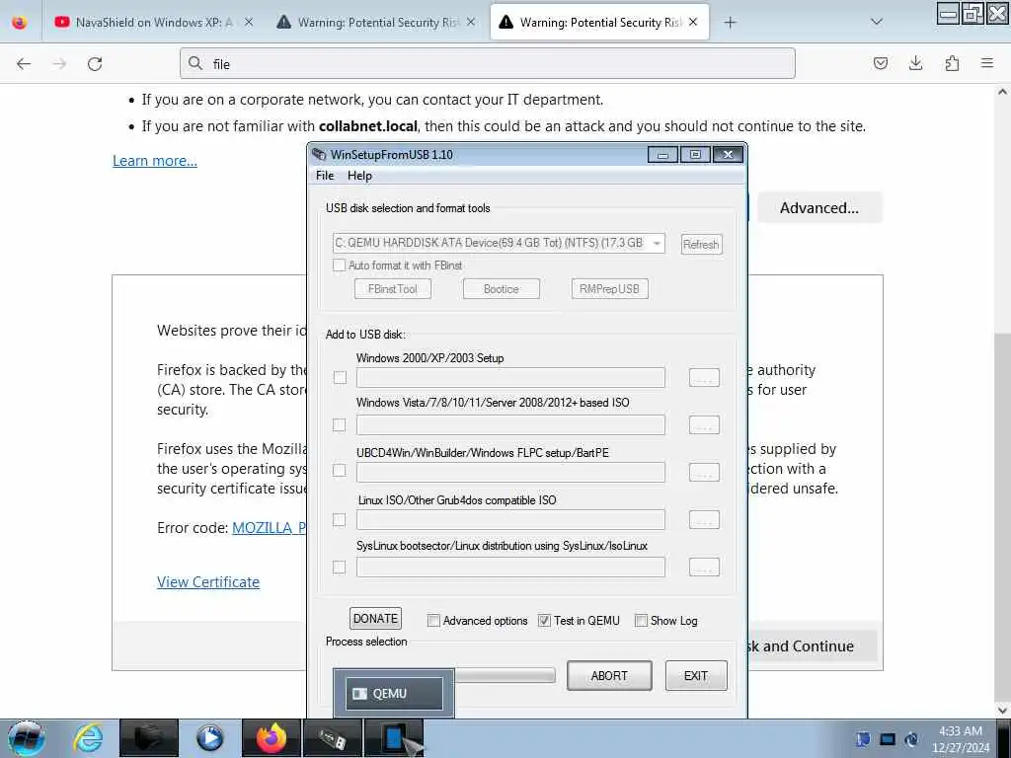Launch the Bootice button

click(x=501, y=289)
